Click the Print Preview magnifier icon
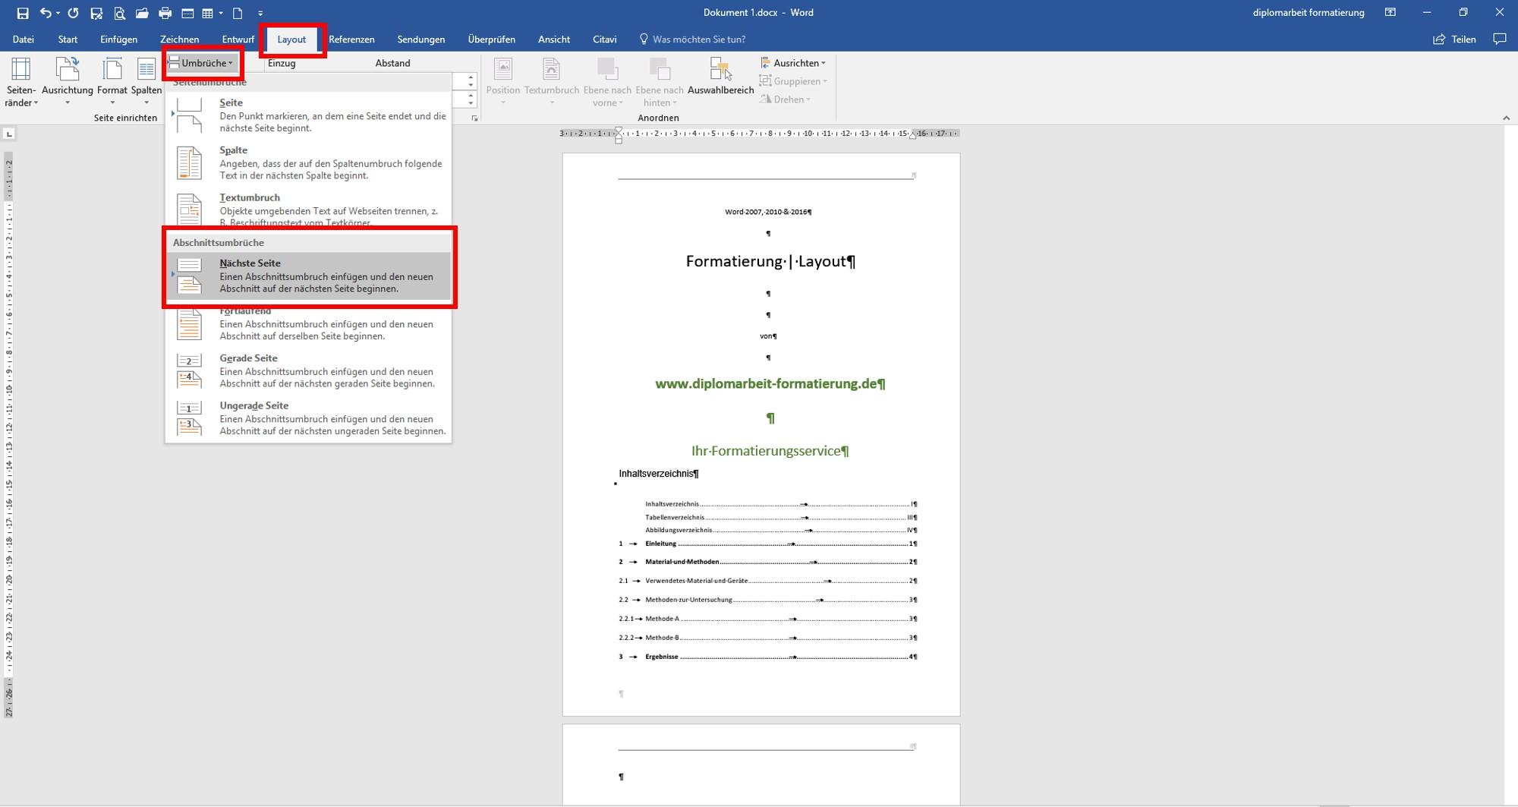 (119, 13)
